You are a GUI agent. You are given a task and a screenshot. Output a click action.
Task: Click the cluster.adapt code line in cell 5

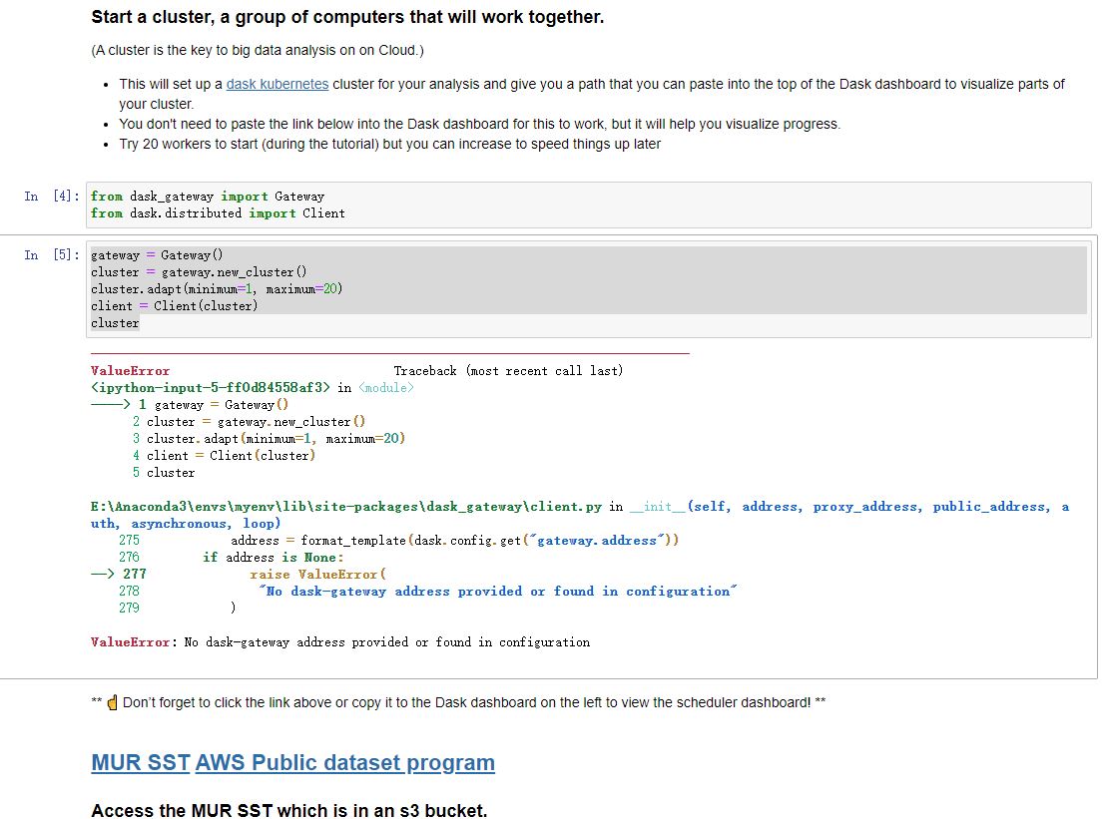217,289
